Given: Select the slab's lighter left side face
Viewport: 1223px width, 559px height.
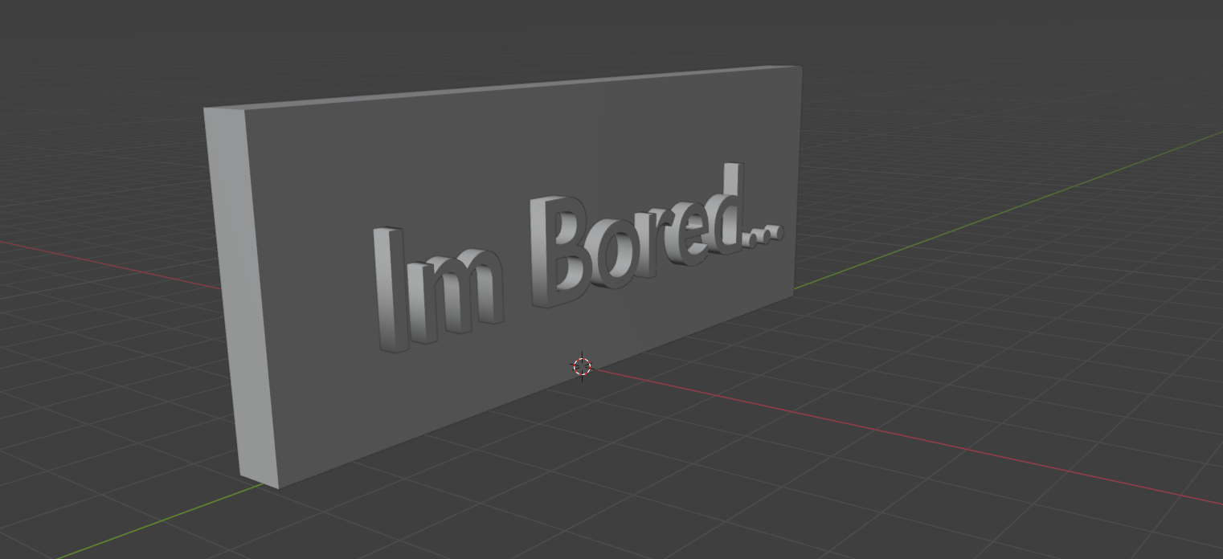Looking at the screenshot, I should [239, 297].
